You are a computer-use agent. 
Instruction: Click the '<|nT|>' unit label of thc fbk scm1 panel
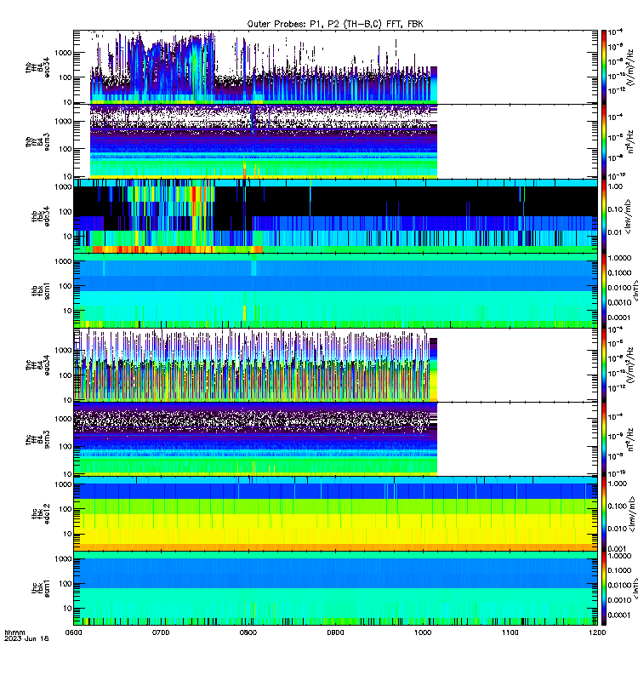pyautogui.click(x=634, y=588)
